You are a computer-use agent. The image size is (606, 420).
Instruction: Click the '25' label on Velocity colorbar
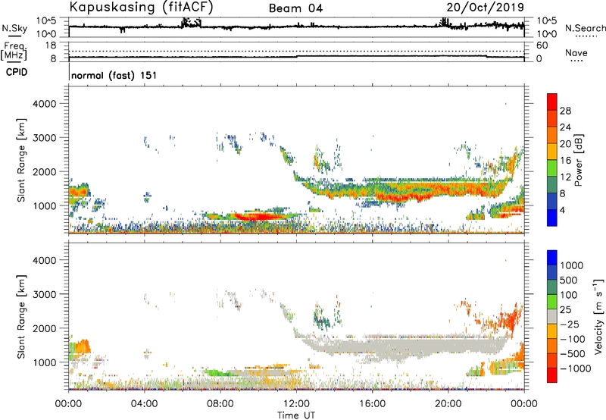tap(565, 310)
